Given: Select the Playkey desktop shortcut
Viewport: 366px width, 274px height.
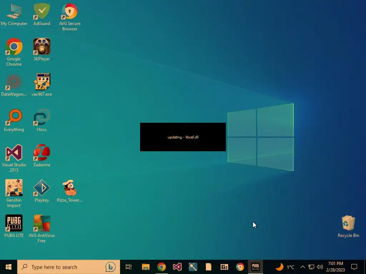Looking at the screenshot, I should pos(41,191).
